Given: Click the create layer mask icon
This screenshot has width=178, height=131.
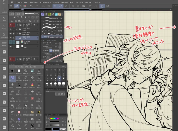Looking at the screenshot, I should pos(30,21).
